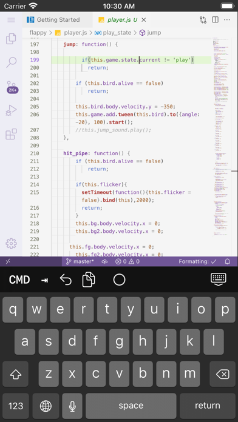Tap the q key on keyboard

point(13,310)
